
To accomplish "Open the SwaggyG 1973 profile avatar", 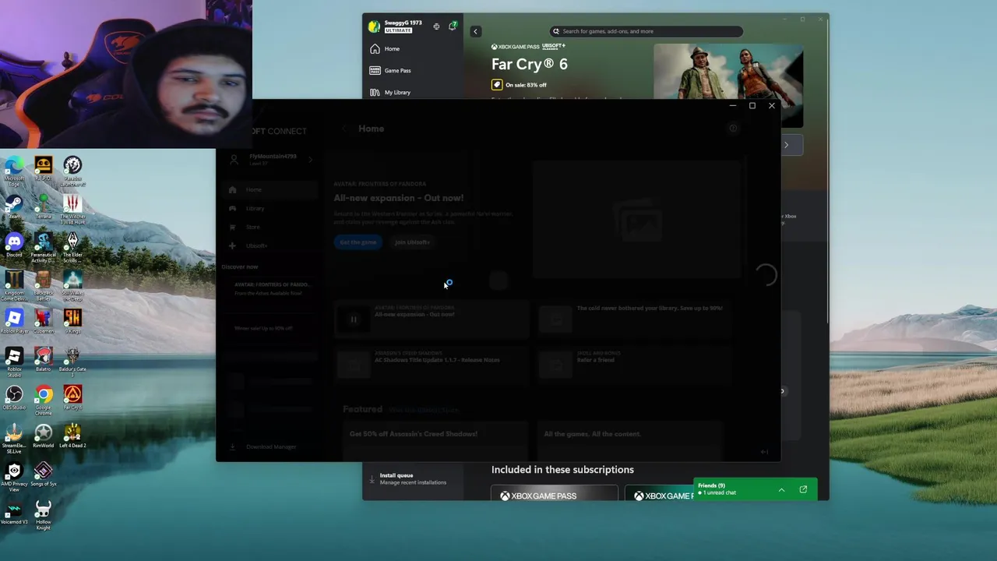I will [x=375, y=26].
